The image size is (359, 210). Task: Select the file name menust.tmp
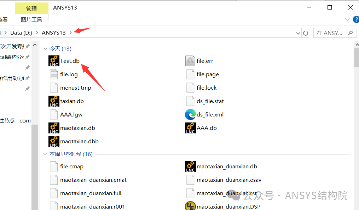click(x=76, y=88)
